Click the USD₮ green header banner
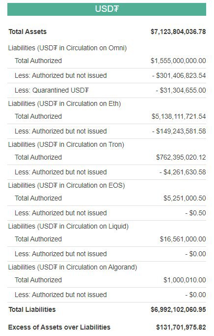 pyautogui.click(x=107, y=9)
